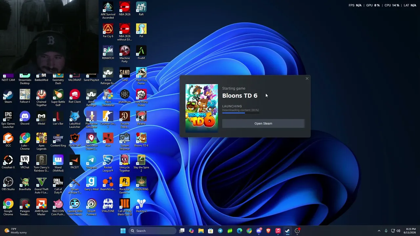Screen dimensions: 420x236
Task: Select the Machine Party desktop icon
Action: (125, 54)
